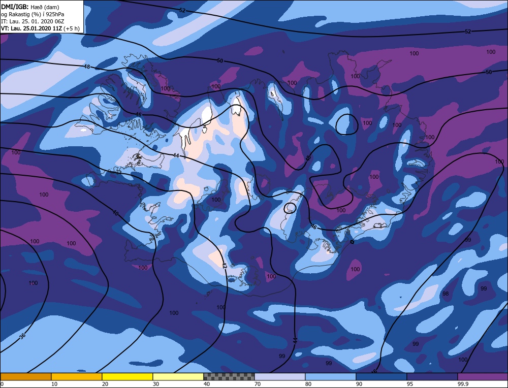This screenshot has height=388, width=508.
Task: Click the '70' legend tick label
Action: pyautogui.click(x=257, y=384)
